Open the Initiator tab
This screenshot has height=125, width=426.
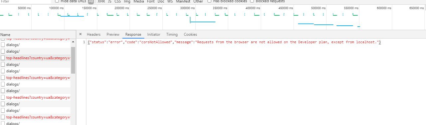coord(154,34)
